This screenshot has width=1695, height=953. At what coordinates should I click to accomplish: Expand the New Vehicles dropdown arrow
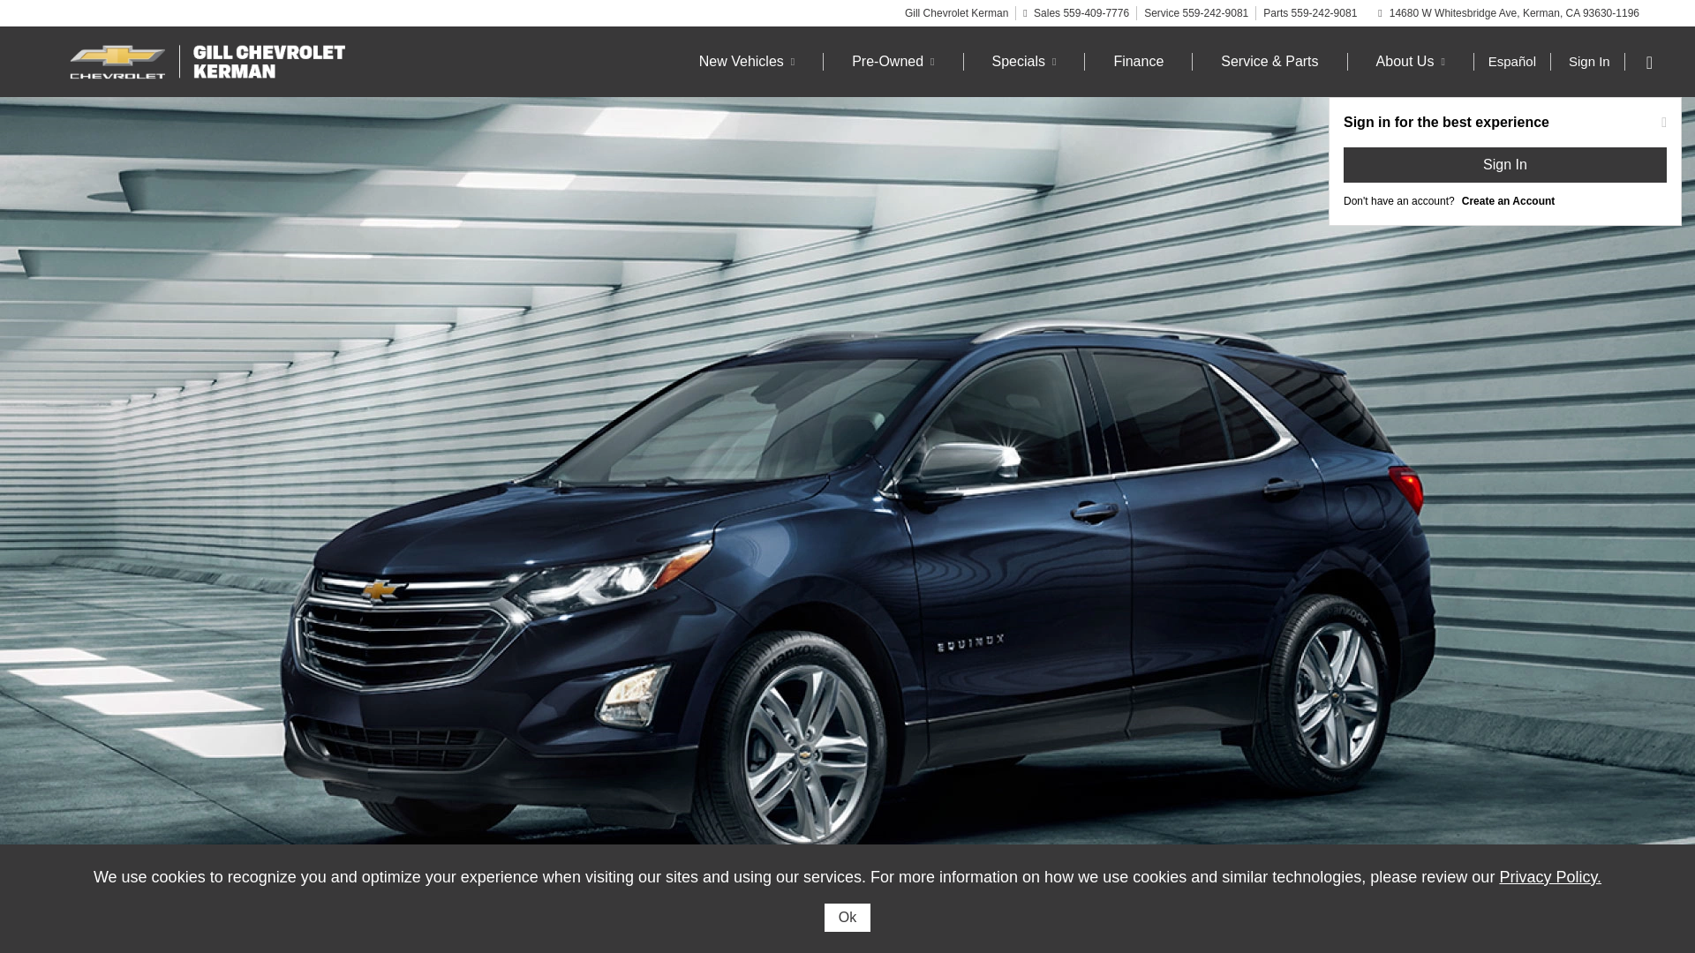pos(792,63)
